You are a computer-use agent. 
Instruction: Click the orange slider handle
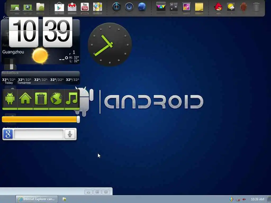(78, 119)
